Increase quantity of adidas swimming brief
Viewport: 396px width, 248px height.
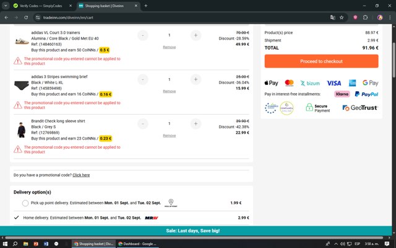pos(196,79)
